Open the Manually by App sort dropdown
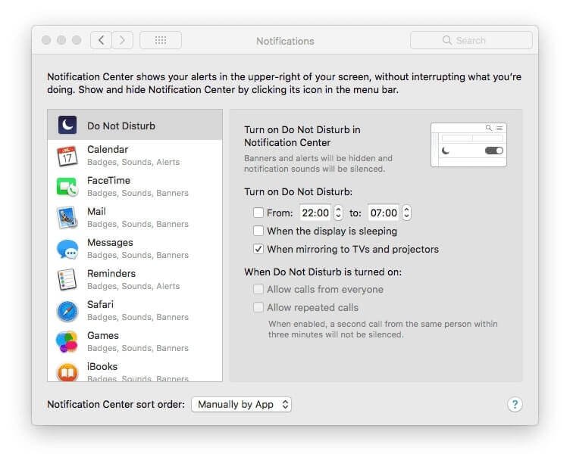The image size is (570, 463). [x=241, y=404]
